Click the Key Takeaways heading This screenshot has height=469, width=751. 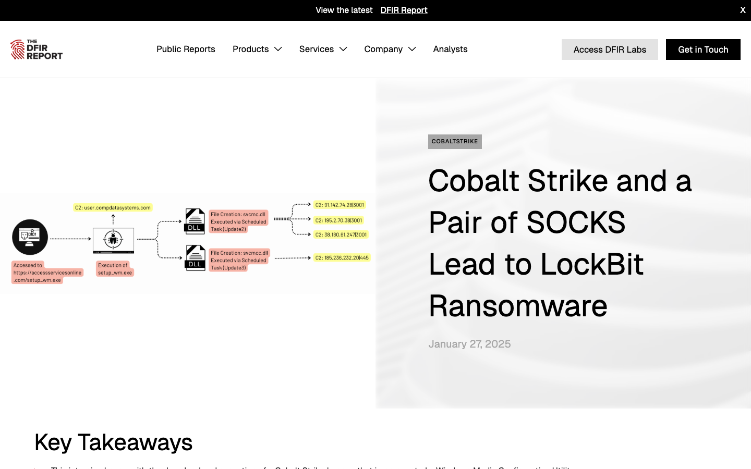[x=113, y=442]
